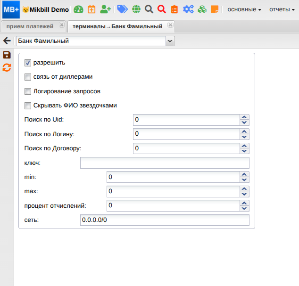Click the Поиск по Uid input field
This screenshot has width=299, height=286.
tap(186, 120)
